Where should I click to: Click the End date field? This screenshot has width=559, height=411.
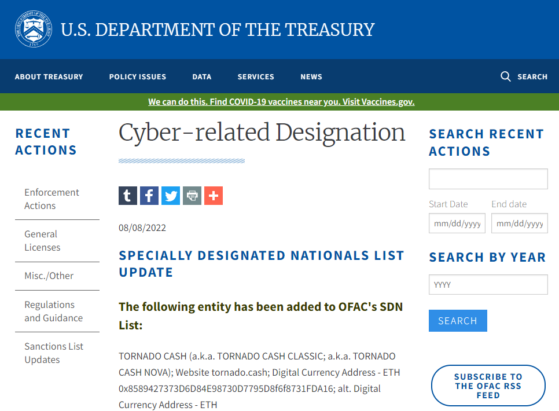pyautogui.click(x=520, y=223)
